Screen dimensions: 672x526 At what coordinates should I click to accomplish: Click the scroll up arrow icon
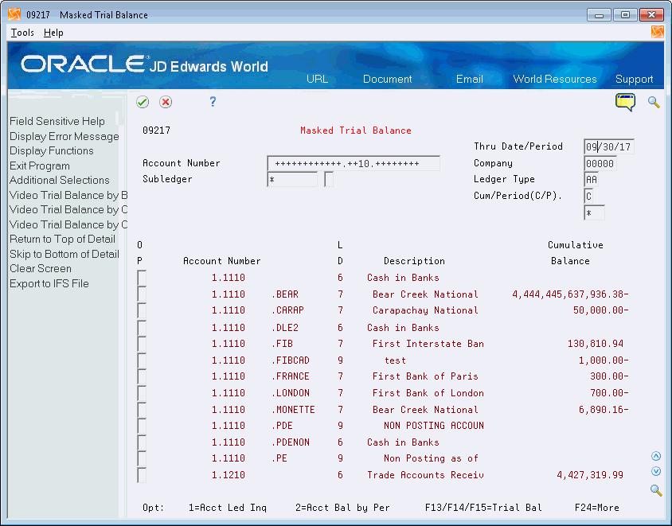(x=656, y=456)
